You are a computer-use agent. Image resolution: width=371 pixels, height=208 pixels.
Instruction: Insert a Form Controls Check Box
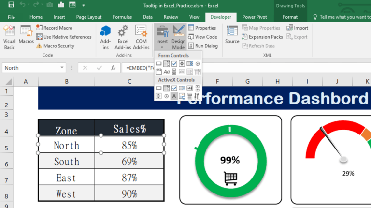[x=174, y=64]
